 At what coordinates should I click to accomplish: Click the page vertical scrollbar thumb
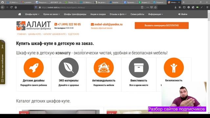click(209, 16)
